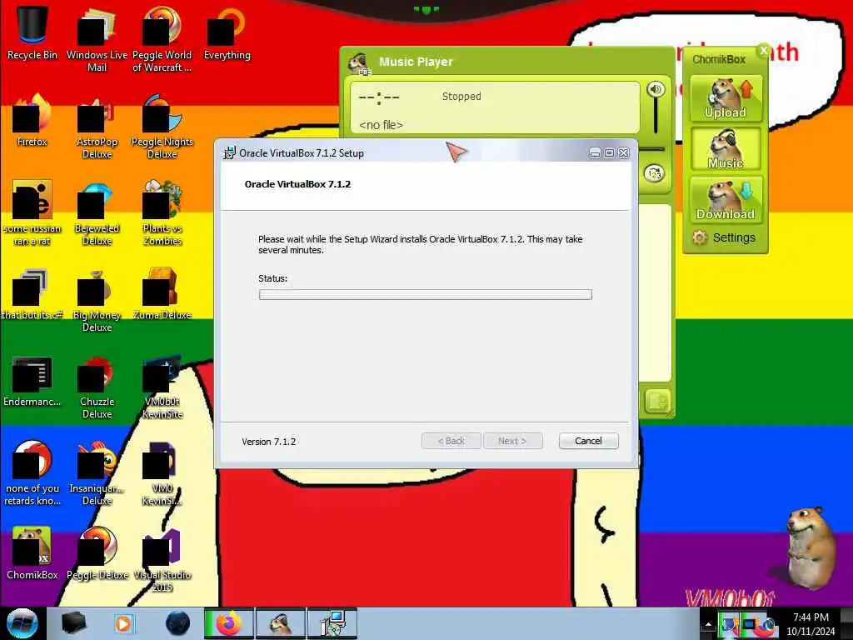Viewport: 853px width, 640px height.
Task: Open the ChomikBox desktop icon
Action: tap(32, 554)
